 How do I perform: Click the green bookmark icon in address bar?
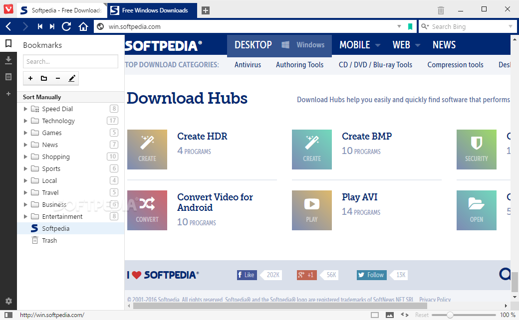[410, 26]
